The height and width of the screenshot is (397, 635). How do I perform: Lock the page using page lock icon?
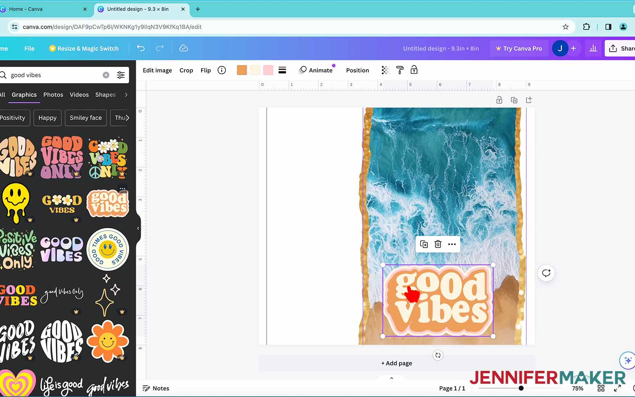pyautogui.click(x=499, y=100)
